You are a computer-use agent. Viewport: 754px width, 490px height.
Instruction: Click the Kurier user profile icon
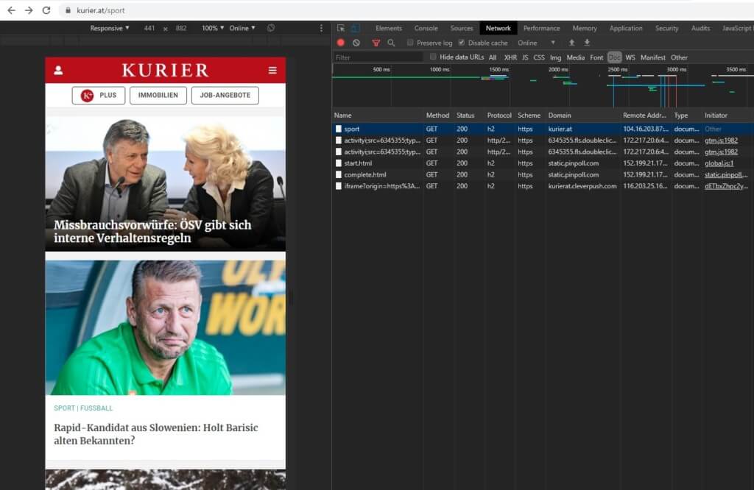coord(58,71)
